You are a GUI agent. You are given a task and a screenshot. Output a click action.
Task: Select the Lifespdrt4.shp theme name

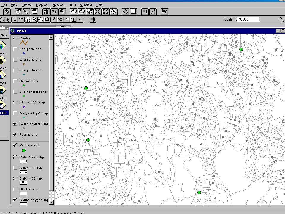pyautogui.click(x=31, y=70)
